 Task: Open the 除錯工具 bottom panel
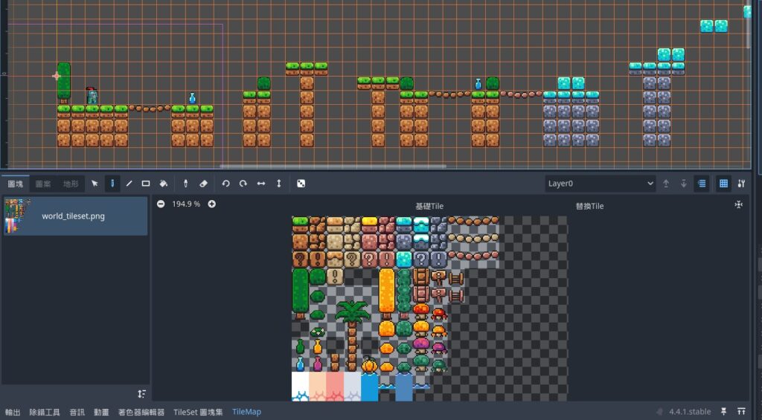[45, 412]
